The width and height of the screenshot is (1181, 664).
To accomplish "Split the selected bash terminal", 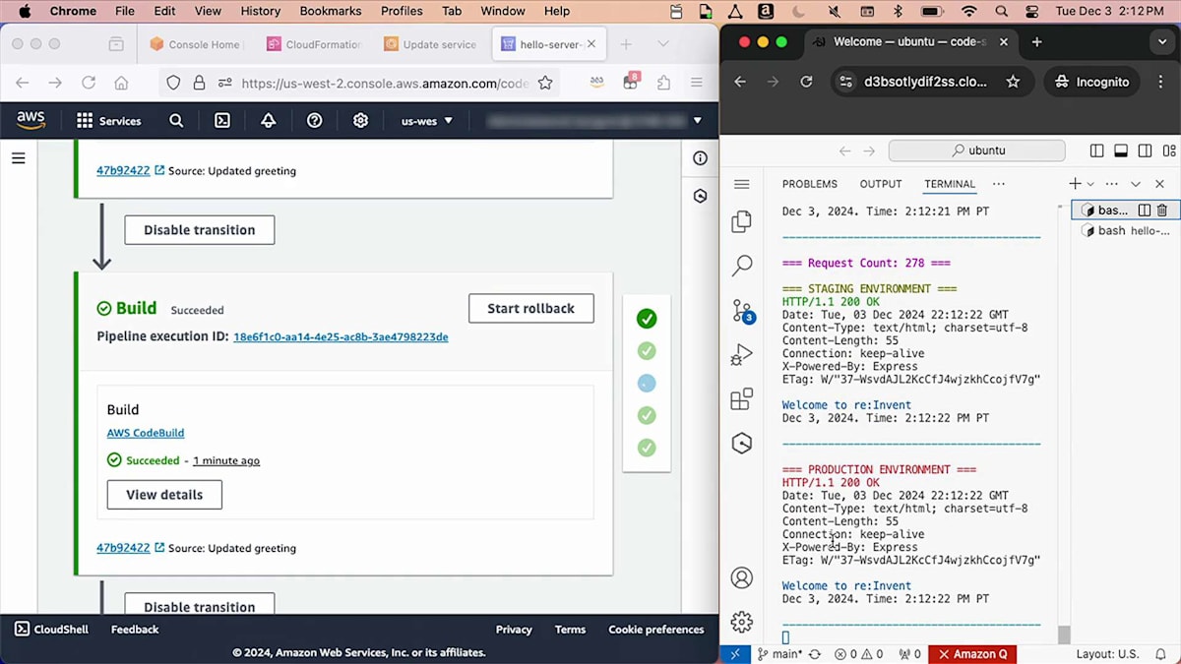I will pos(1145,210).
